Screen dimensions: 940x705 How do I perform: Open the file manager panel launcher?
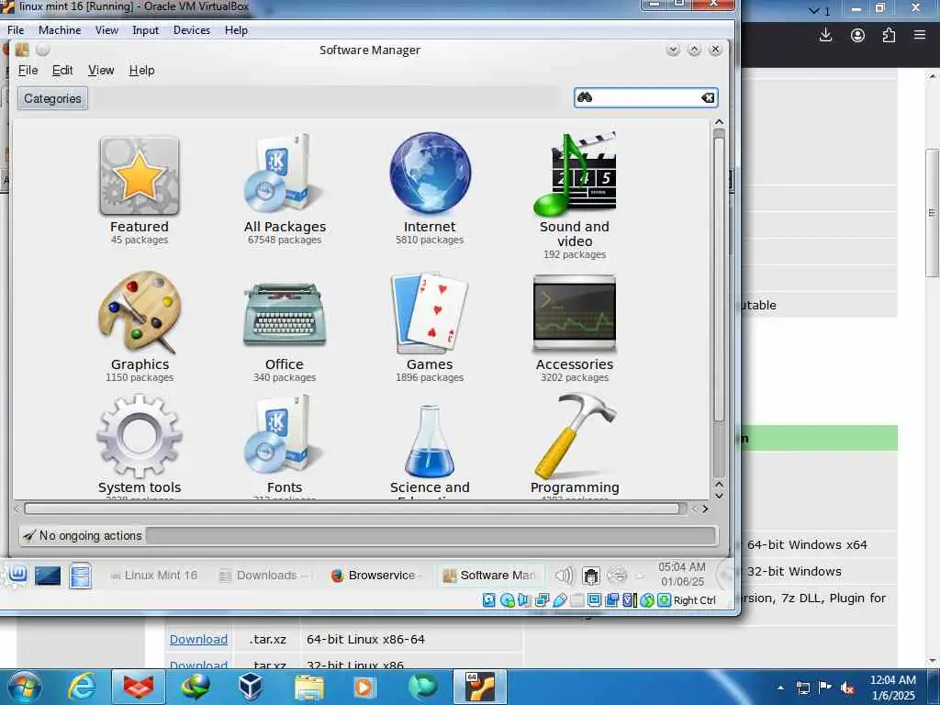click(80, 576)
